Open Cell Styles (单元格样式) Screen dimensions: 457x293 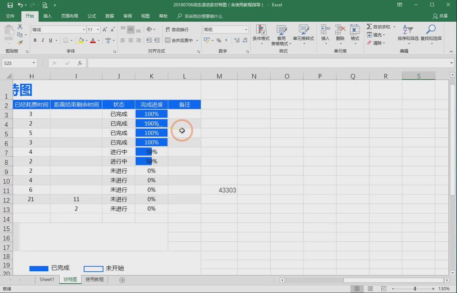[x=303, y=35]
